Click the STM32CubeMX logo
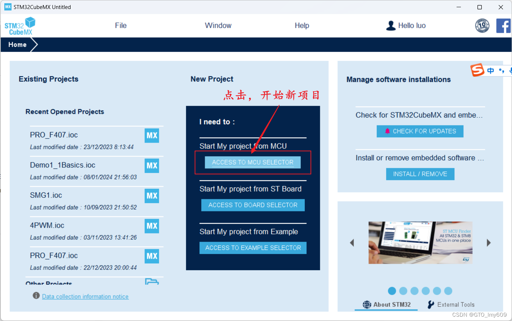The height and width of the screenshot is (321, 512). click(x=20, y=26)
